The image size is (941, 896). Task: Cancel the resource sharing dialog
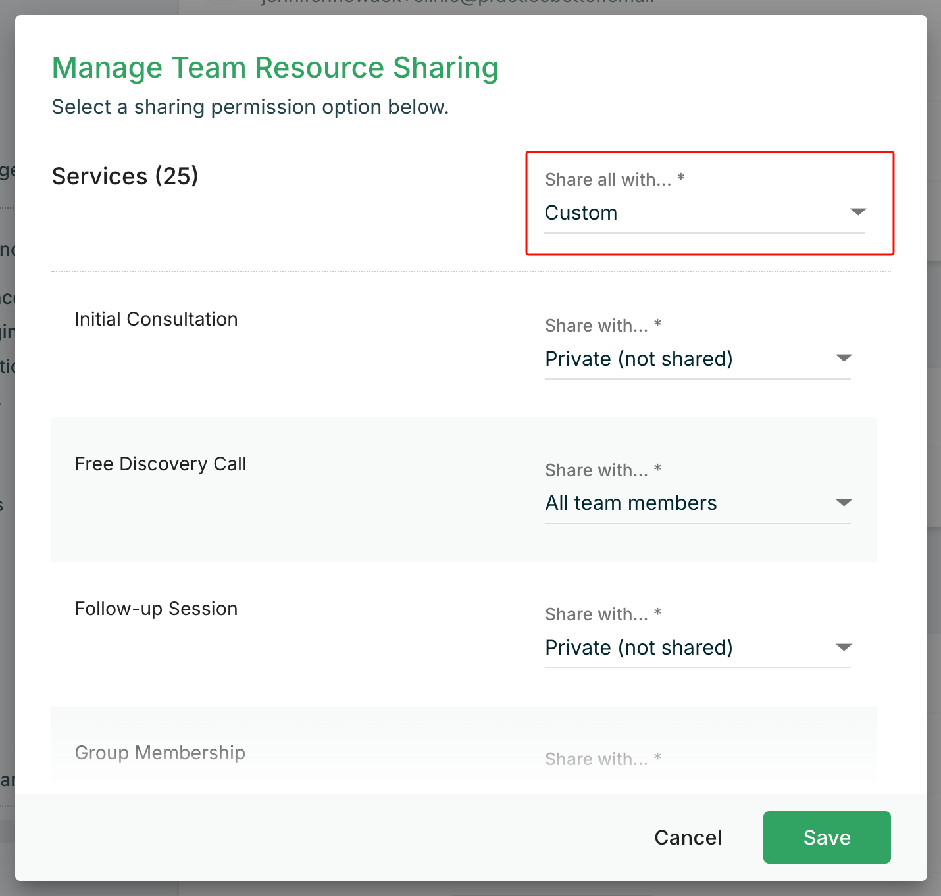(688, 837)
